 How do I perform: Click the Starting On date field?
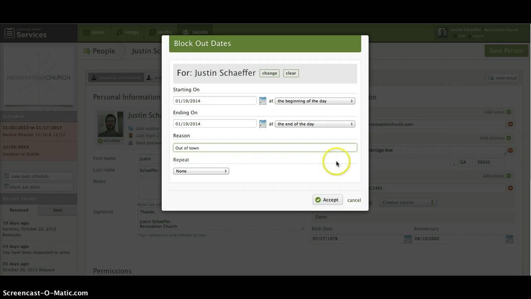click(215, 101)
